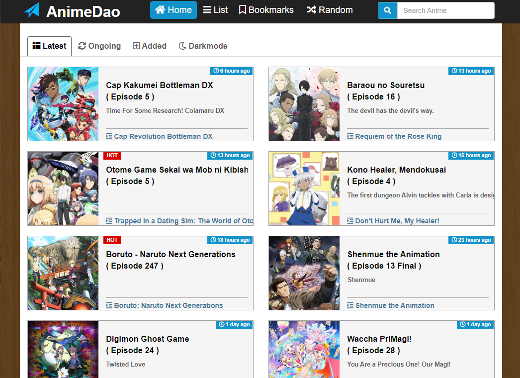The height and width of the screenshot is (378, 520).
Task: Open the List navigation item
Action: [215, 10]
